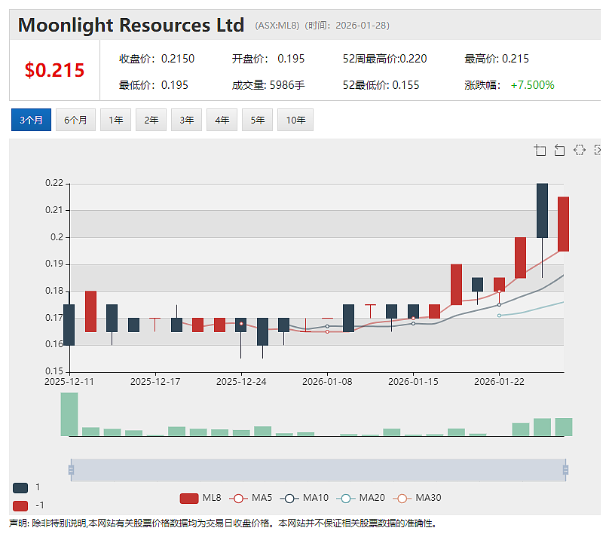Click the 2026-01-22 x-axis label

[499, 382]
